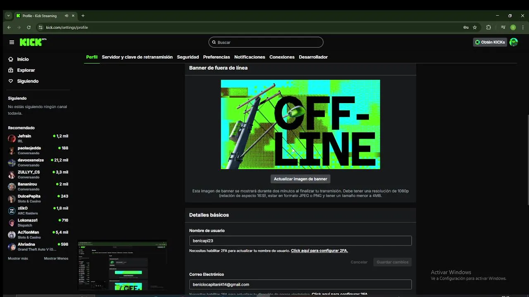
Task: Open the user avatar menu
Action: 514,42
